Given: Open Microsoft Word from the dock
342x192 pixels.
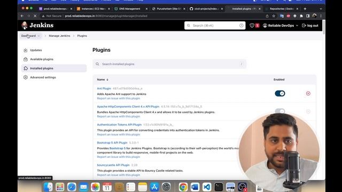Looking at the screenshot, I should point(195,187).
